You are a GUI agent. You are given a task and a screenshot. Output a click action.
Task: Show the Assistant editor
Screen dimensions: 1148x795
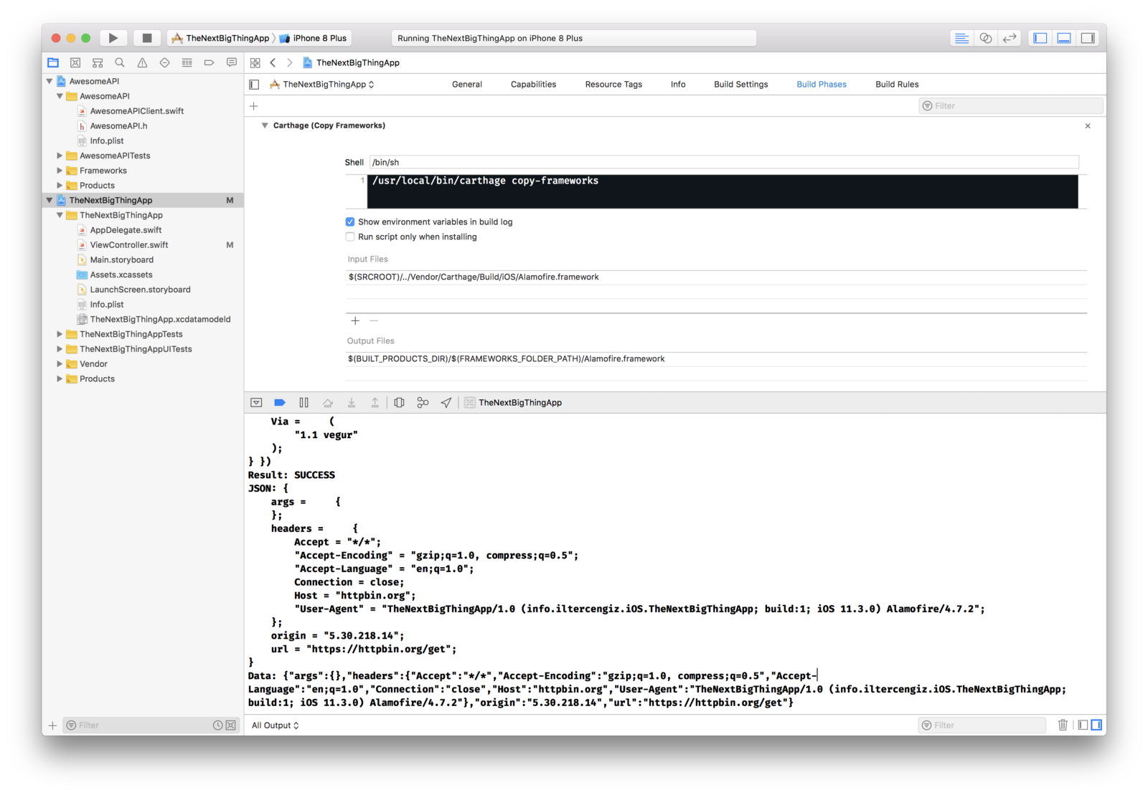pos(986,38)
